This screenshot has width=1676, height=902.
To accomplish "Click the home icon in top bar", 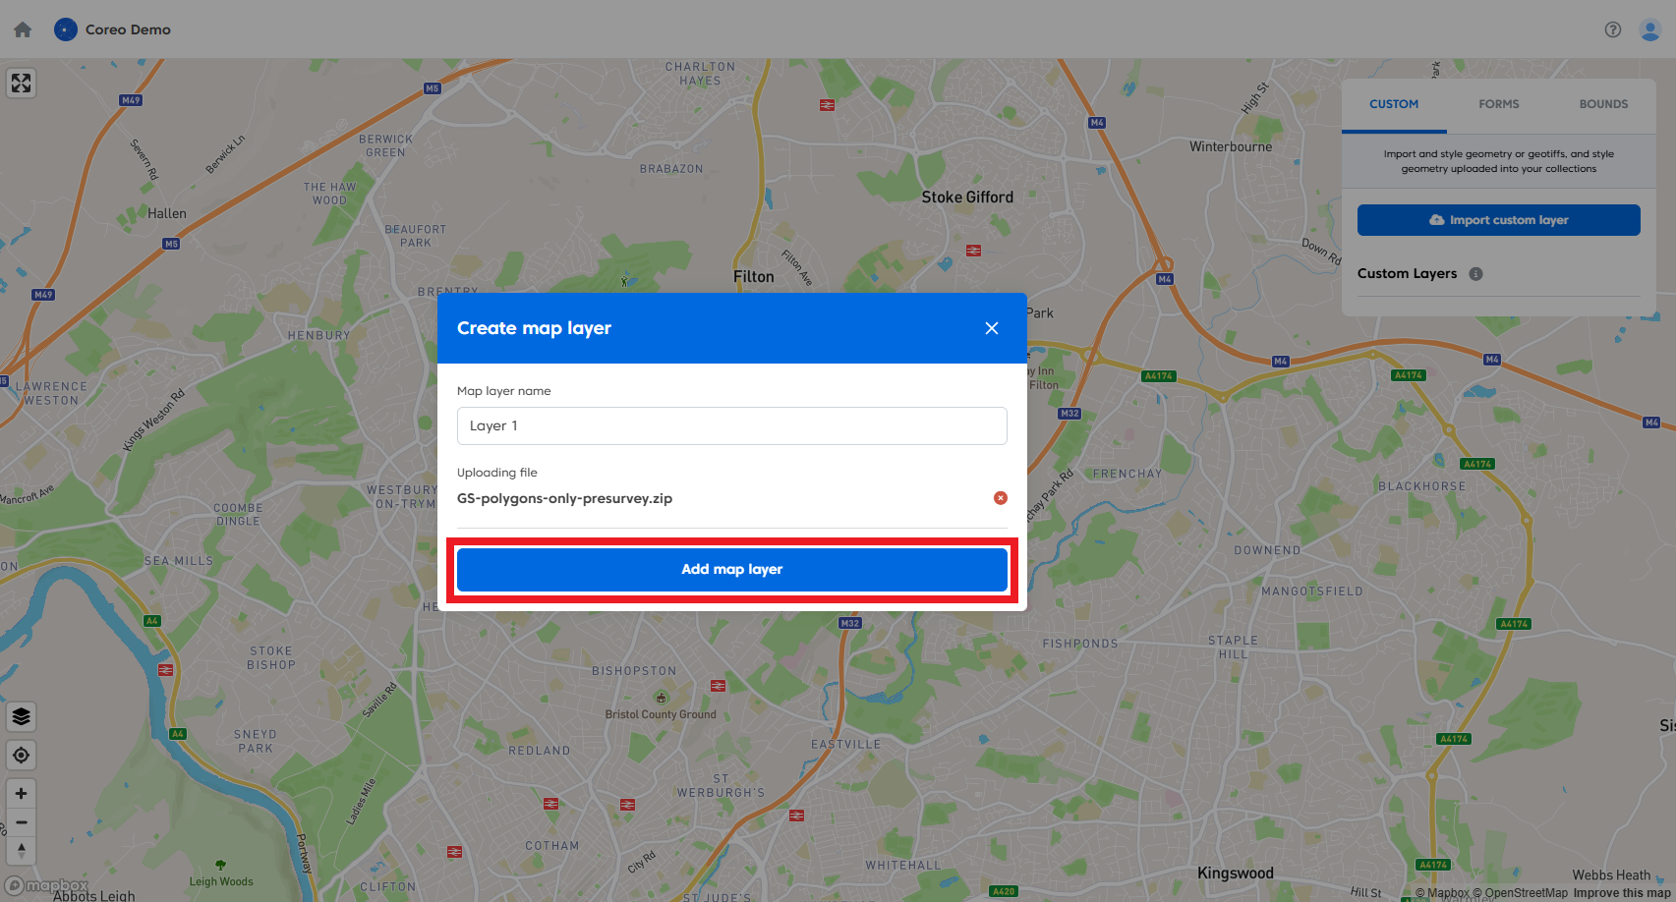I will click(x=22, y=29).
